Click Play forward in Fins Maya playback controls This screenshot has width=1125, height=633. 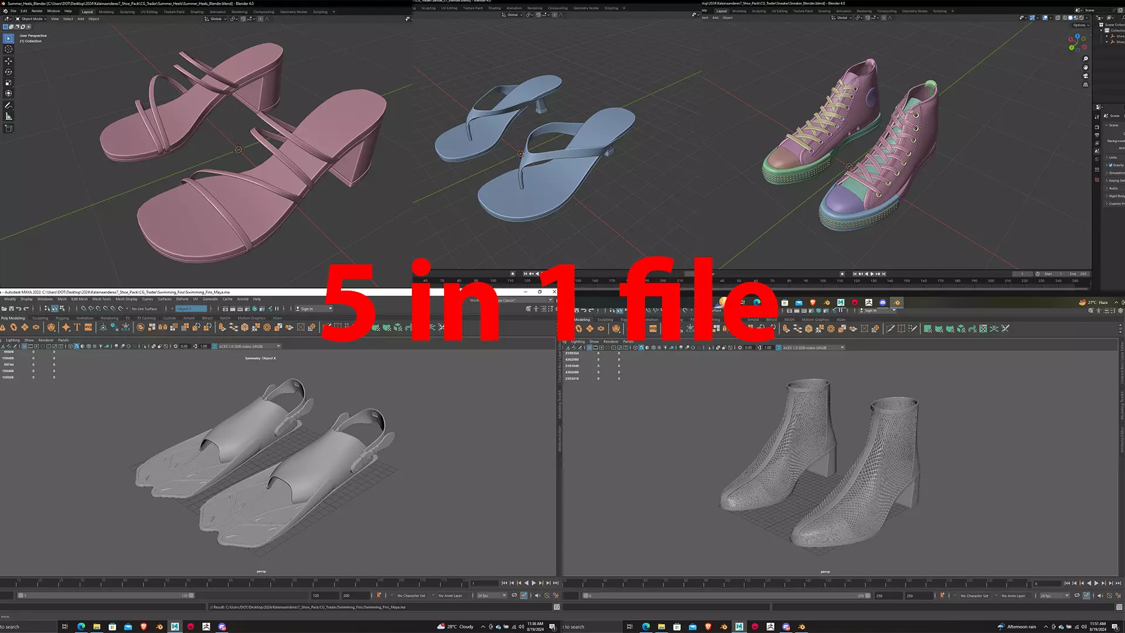coord(533,583)
